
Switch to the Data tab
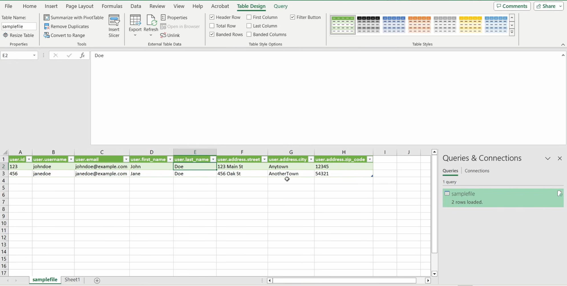coord(136,6)
